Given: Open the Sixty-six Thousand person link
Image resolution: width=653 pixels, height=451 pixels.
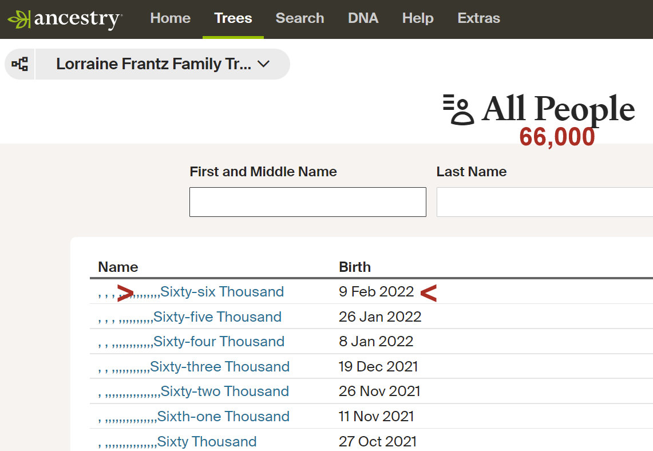Looking at the screenshot, I should click(221, 292).
